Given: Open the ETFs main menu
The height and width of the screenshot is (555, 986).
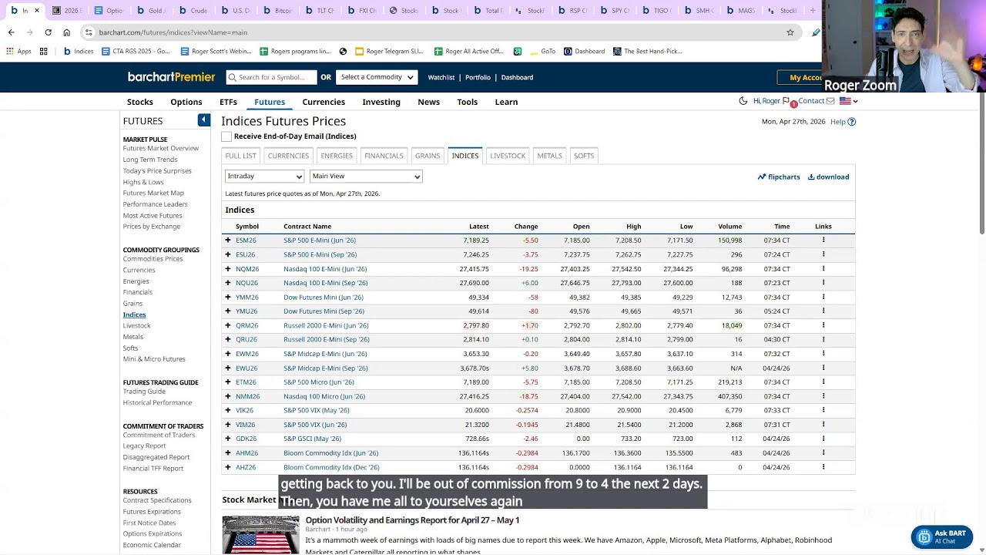Looking at the screenshot, I should [228, 102].
